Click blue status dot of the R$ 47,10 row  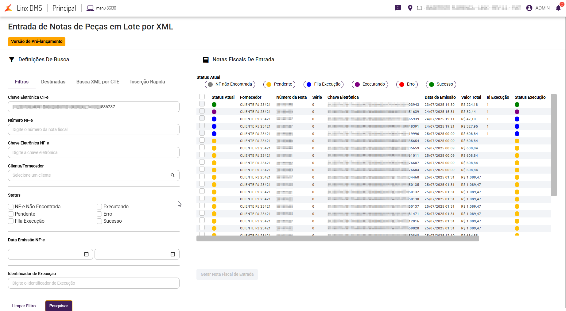[x=214, y=119]
